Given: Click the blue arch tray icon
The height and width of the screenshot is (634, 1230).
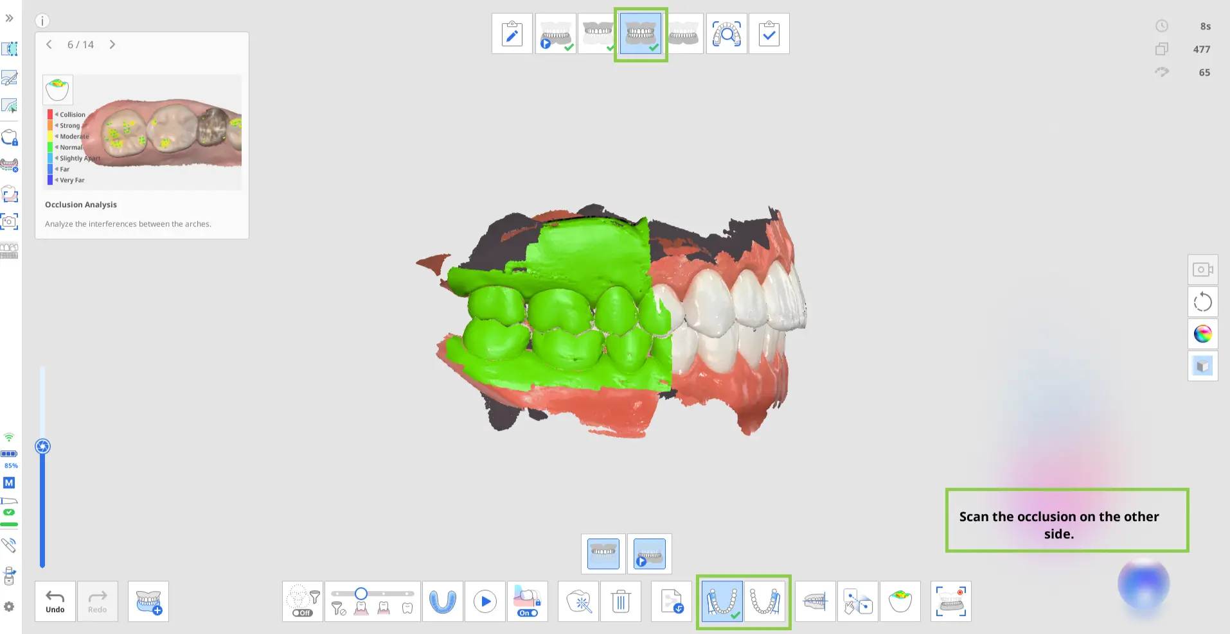Looking at the screenshot, I should click(x=443, y=602).
